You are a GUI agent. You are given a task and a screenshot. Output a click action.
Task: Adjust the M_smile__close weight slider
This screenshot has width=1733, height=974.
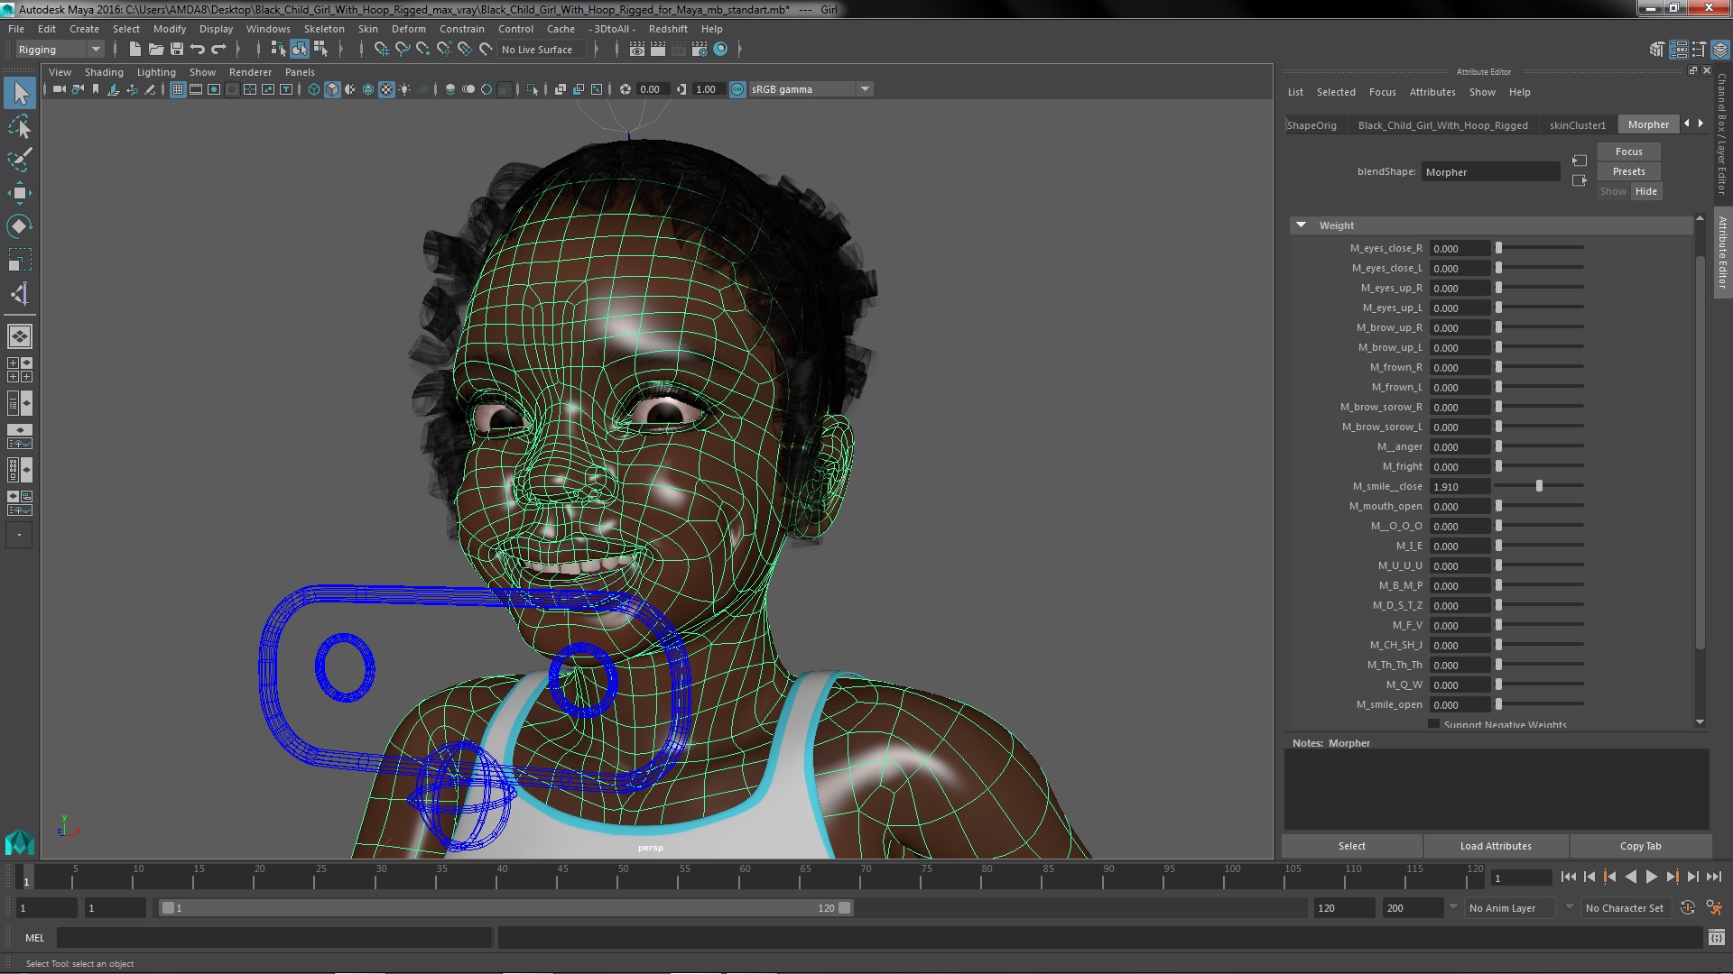click(1538, 486)
